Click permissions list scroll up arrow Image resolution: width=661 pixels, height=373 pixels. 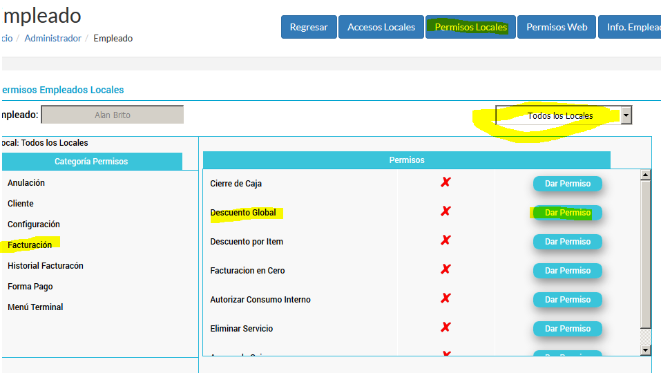click(x=645, y=175)
